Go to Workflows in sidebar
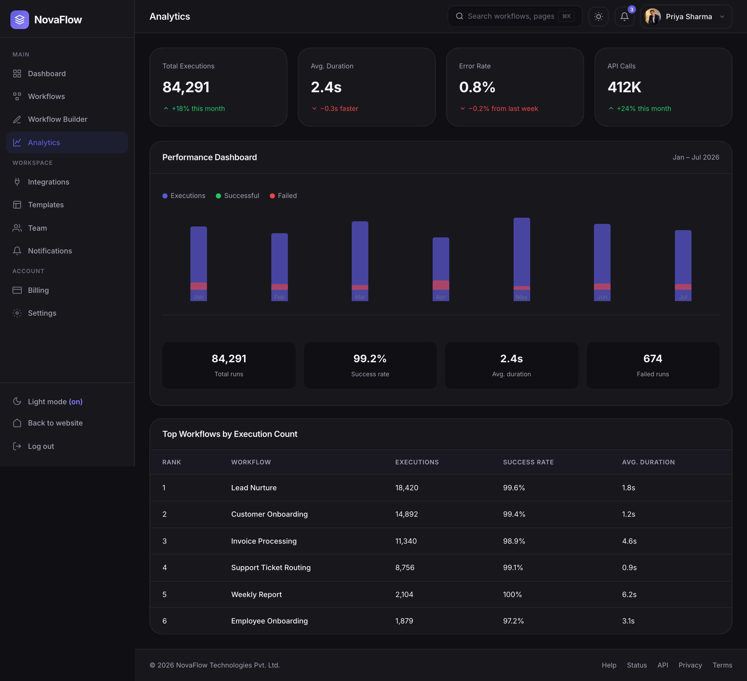 67,97
